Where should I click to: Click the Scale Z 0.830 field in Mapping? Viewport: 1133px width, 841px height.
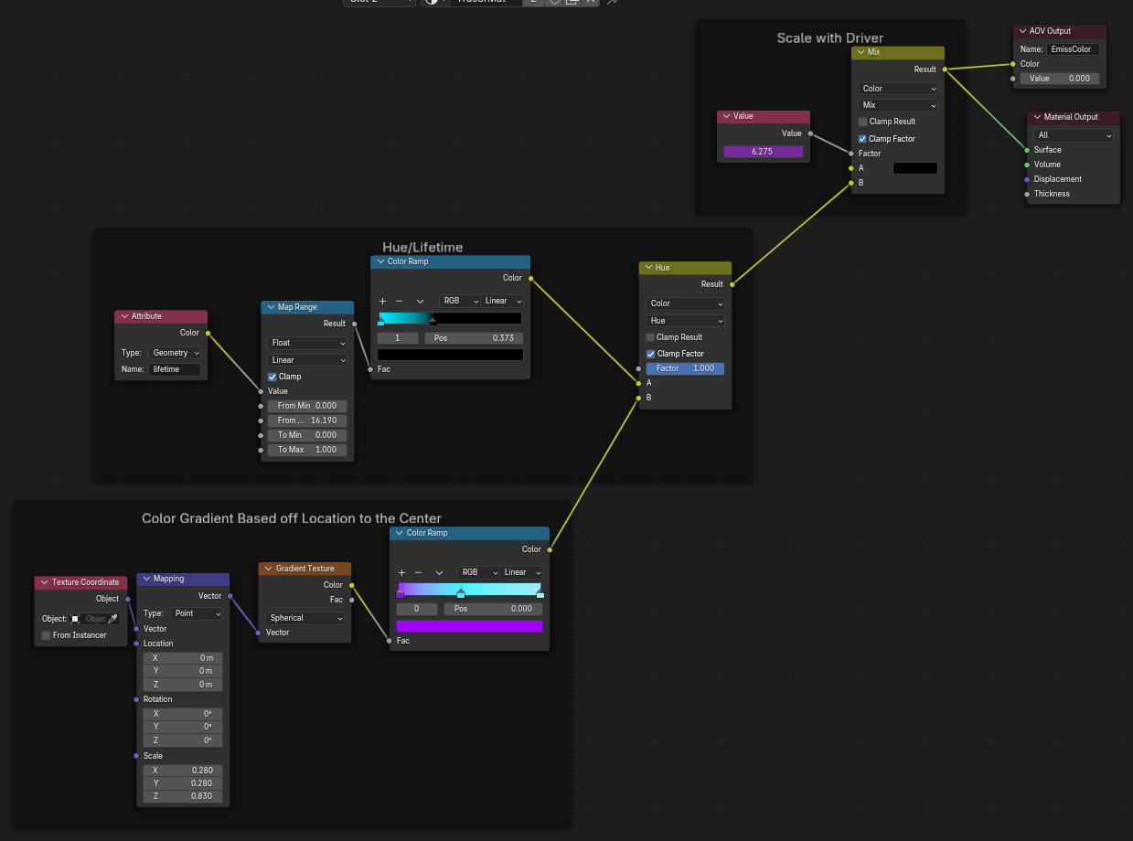coord(182,796)
